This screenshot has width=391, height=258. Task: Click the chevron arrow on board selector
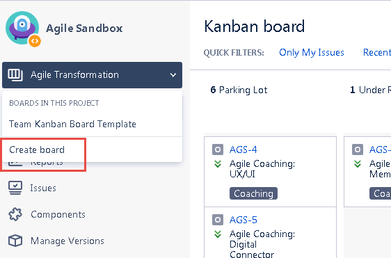click(x=173, y=75)
